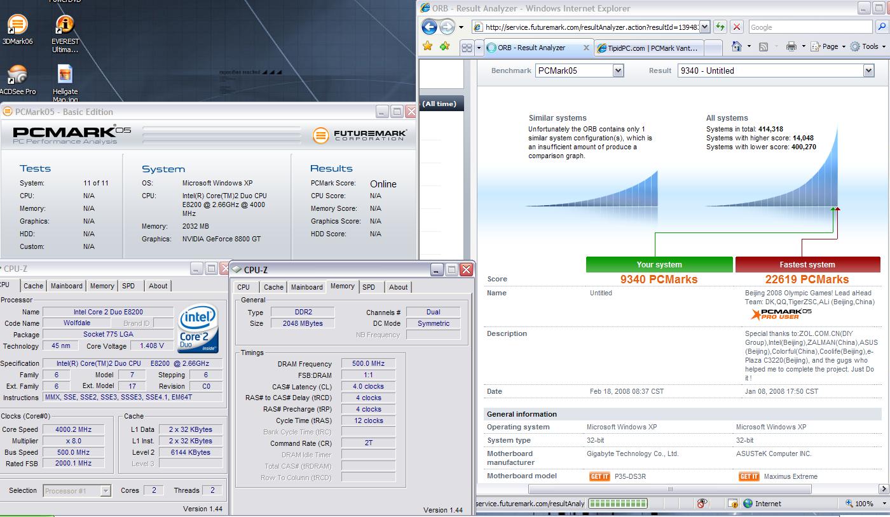Click the horizontal scrollbar thumb in IE
The width and height of the screenshot is (890, 517).
[669, 489]
